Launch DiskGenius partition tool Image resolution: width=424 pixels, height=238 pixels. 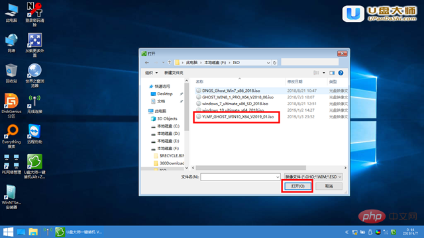pyautogui.click(x=11, y=106)
